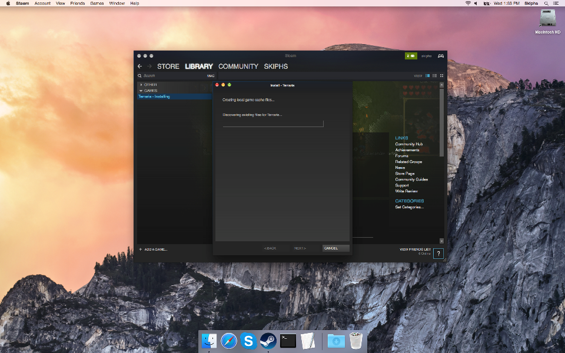Open the text document icon in the dock
Screen dimensions: 565x353
coord(308,341)
